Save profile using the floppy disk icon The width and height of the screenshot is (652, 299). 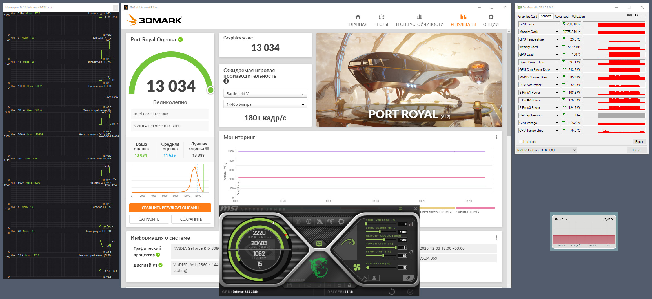pos(289,285)
